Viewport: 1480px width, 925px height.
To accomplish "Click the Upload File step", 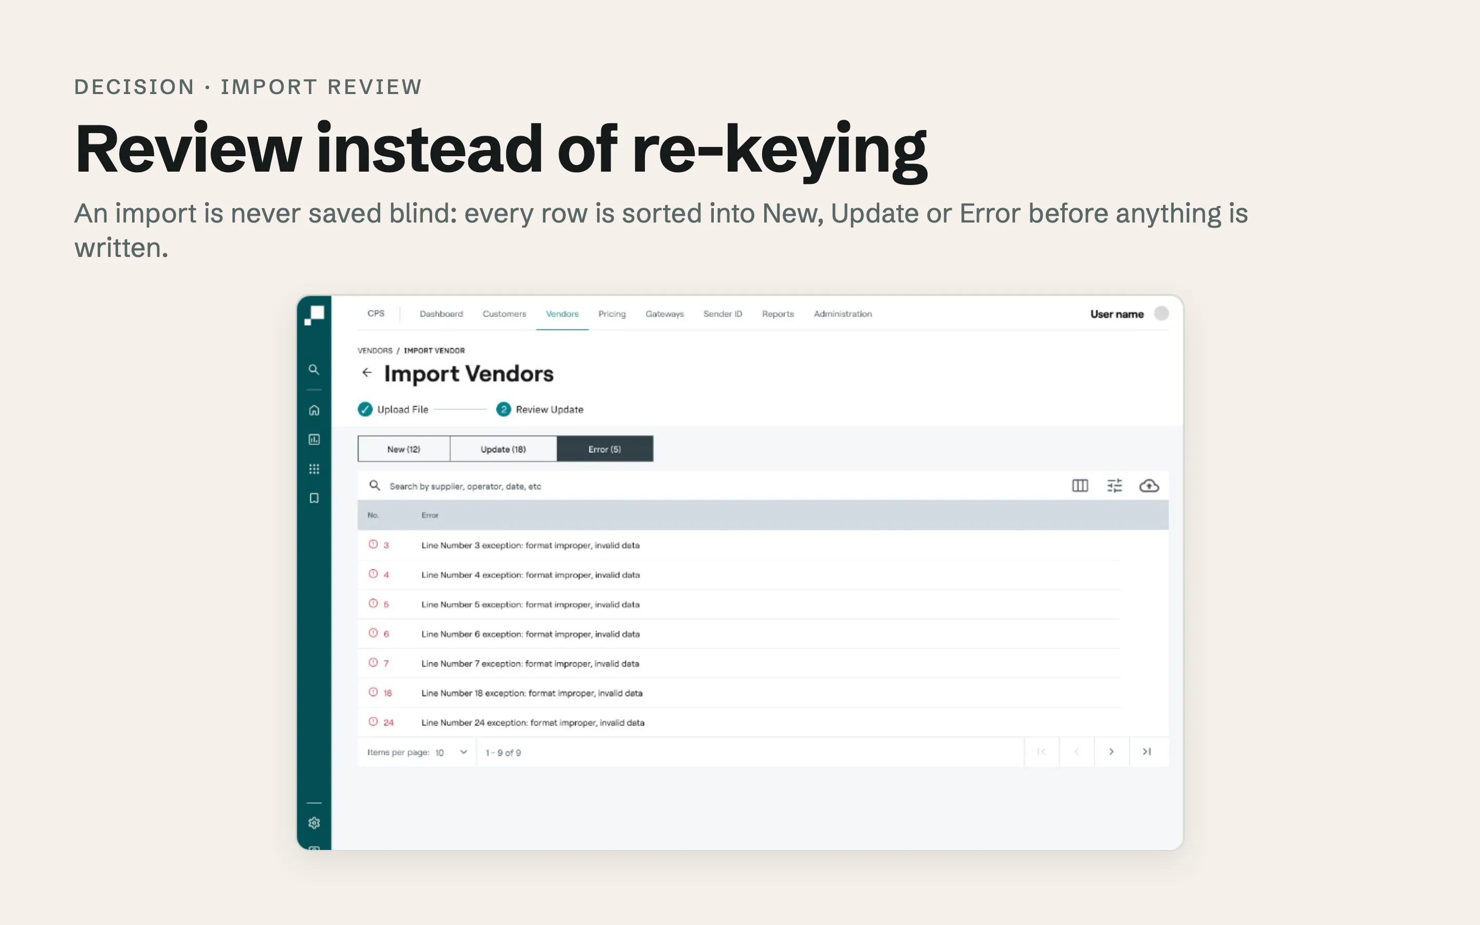I will coord(393,409).
